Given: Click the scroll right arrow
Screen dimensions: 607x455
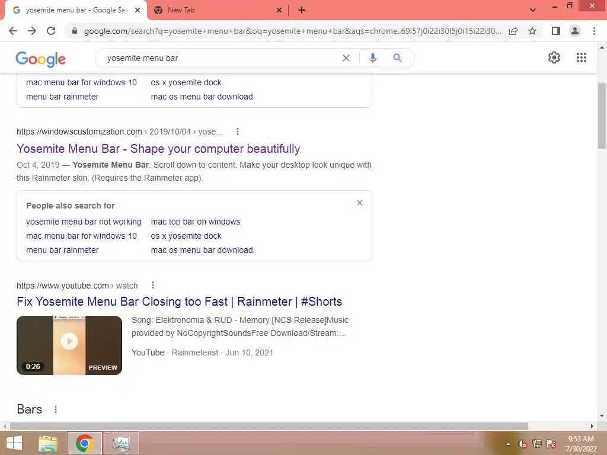Looking at the screenshot, I should 592,426.
